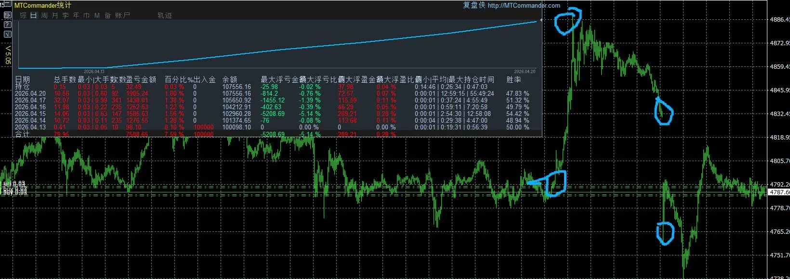This screenshot has width=790, height=279.
Task: Select the M tab
Action: pos(97,15)
